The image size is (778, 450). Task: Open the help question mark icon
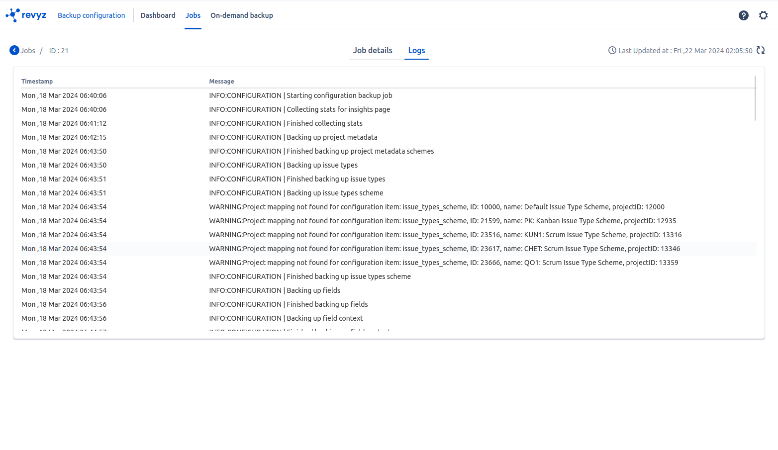tap(743, 15)
